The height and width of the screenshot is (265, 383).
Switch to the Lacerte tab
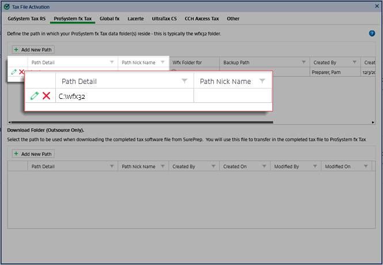pyautogui.click(x=136, y=19)
